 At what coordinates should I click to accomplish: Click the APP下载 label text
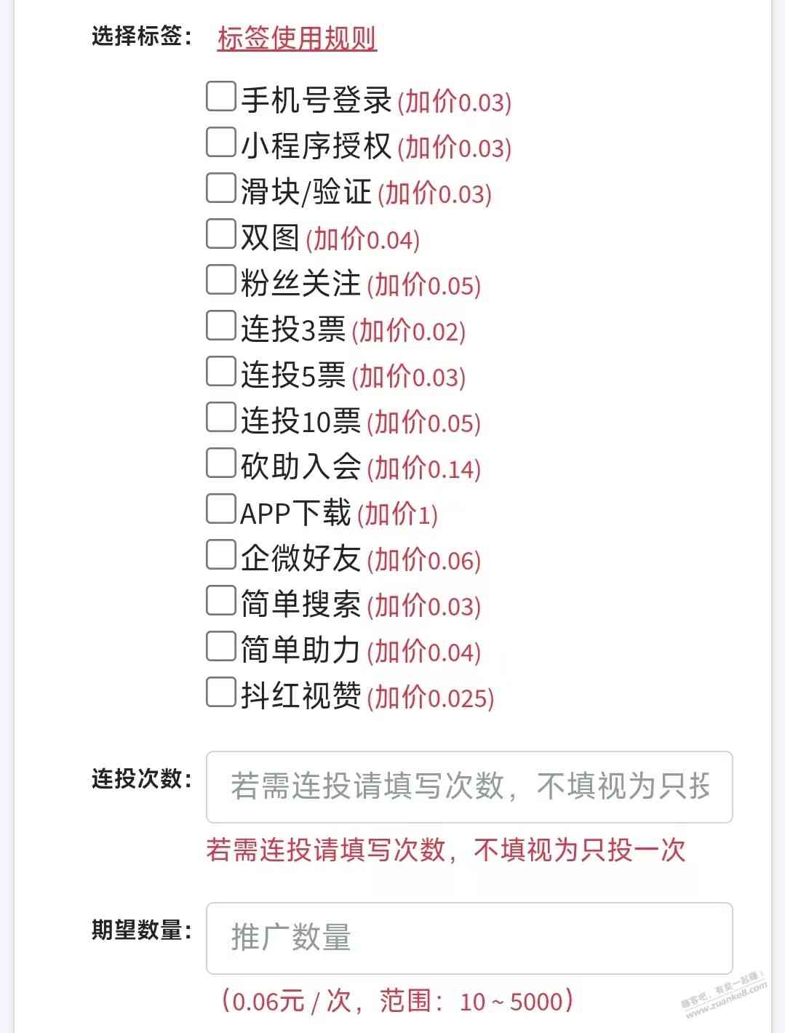point(295,513)
